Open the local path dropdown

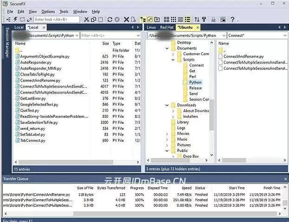77,36
